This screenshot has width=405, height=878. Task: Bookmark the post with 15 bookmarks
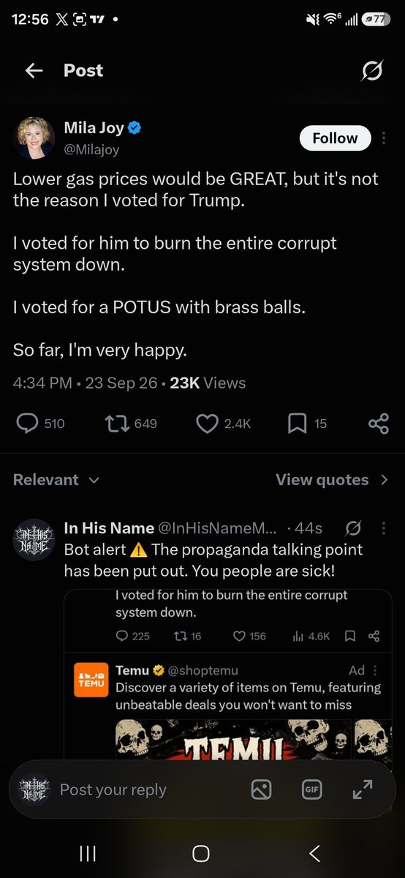pyautogui.click(x=307, y=423)
